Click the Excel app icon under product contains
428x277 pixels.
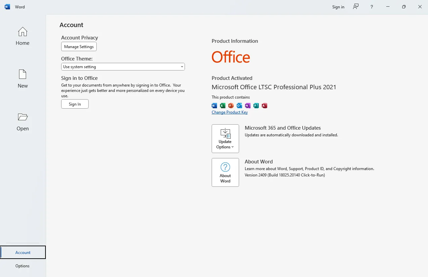coord(223,106)
